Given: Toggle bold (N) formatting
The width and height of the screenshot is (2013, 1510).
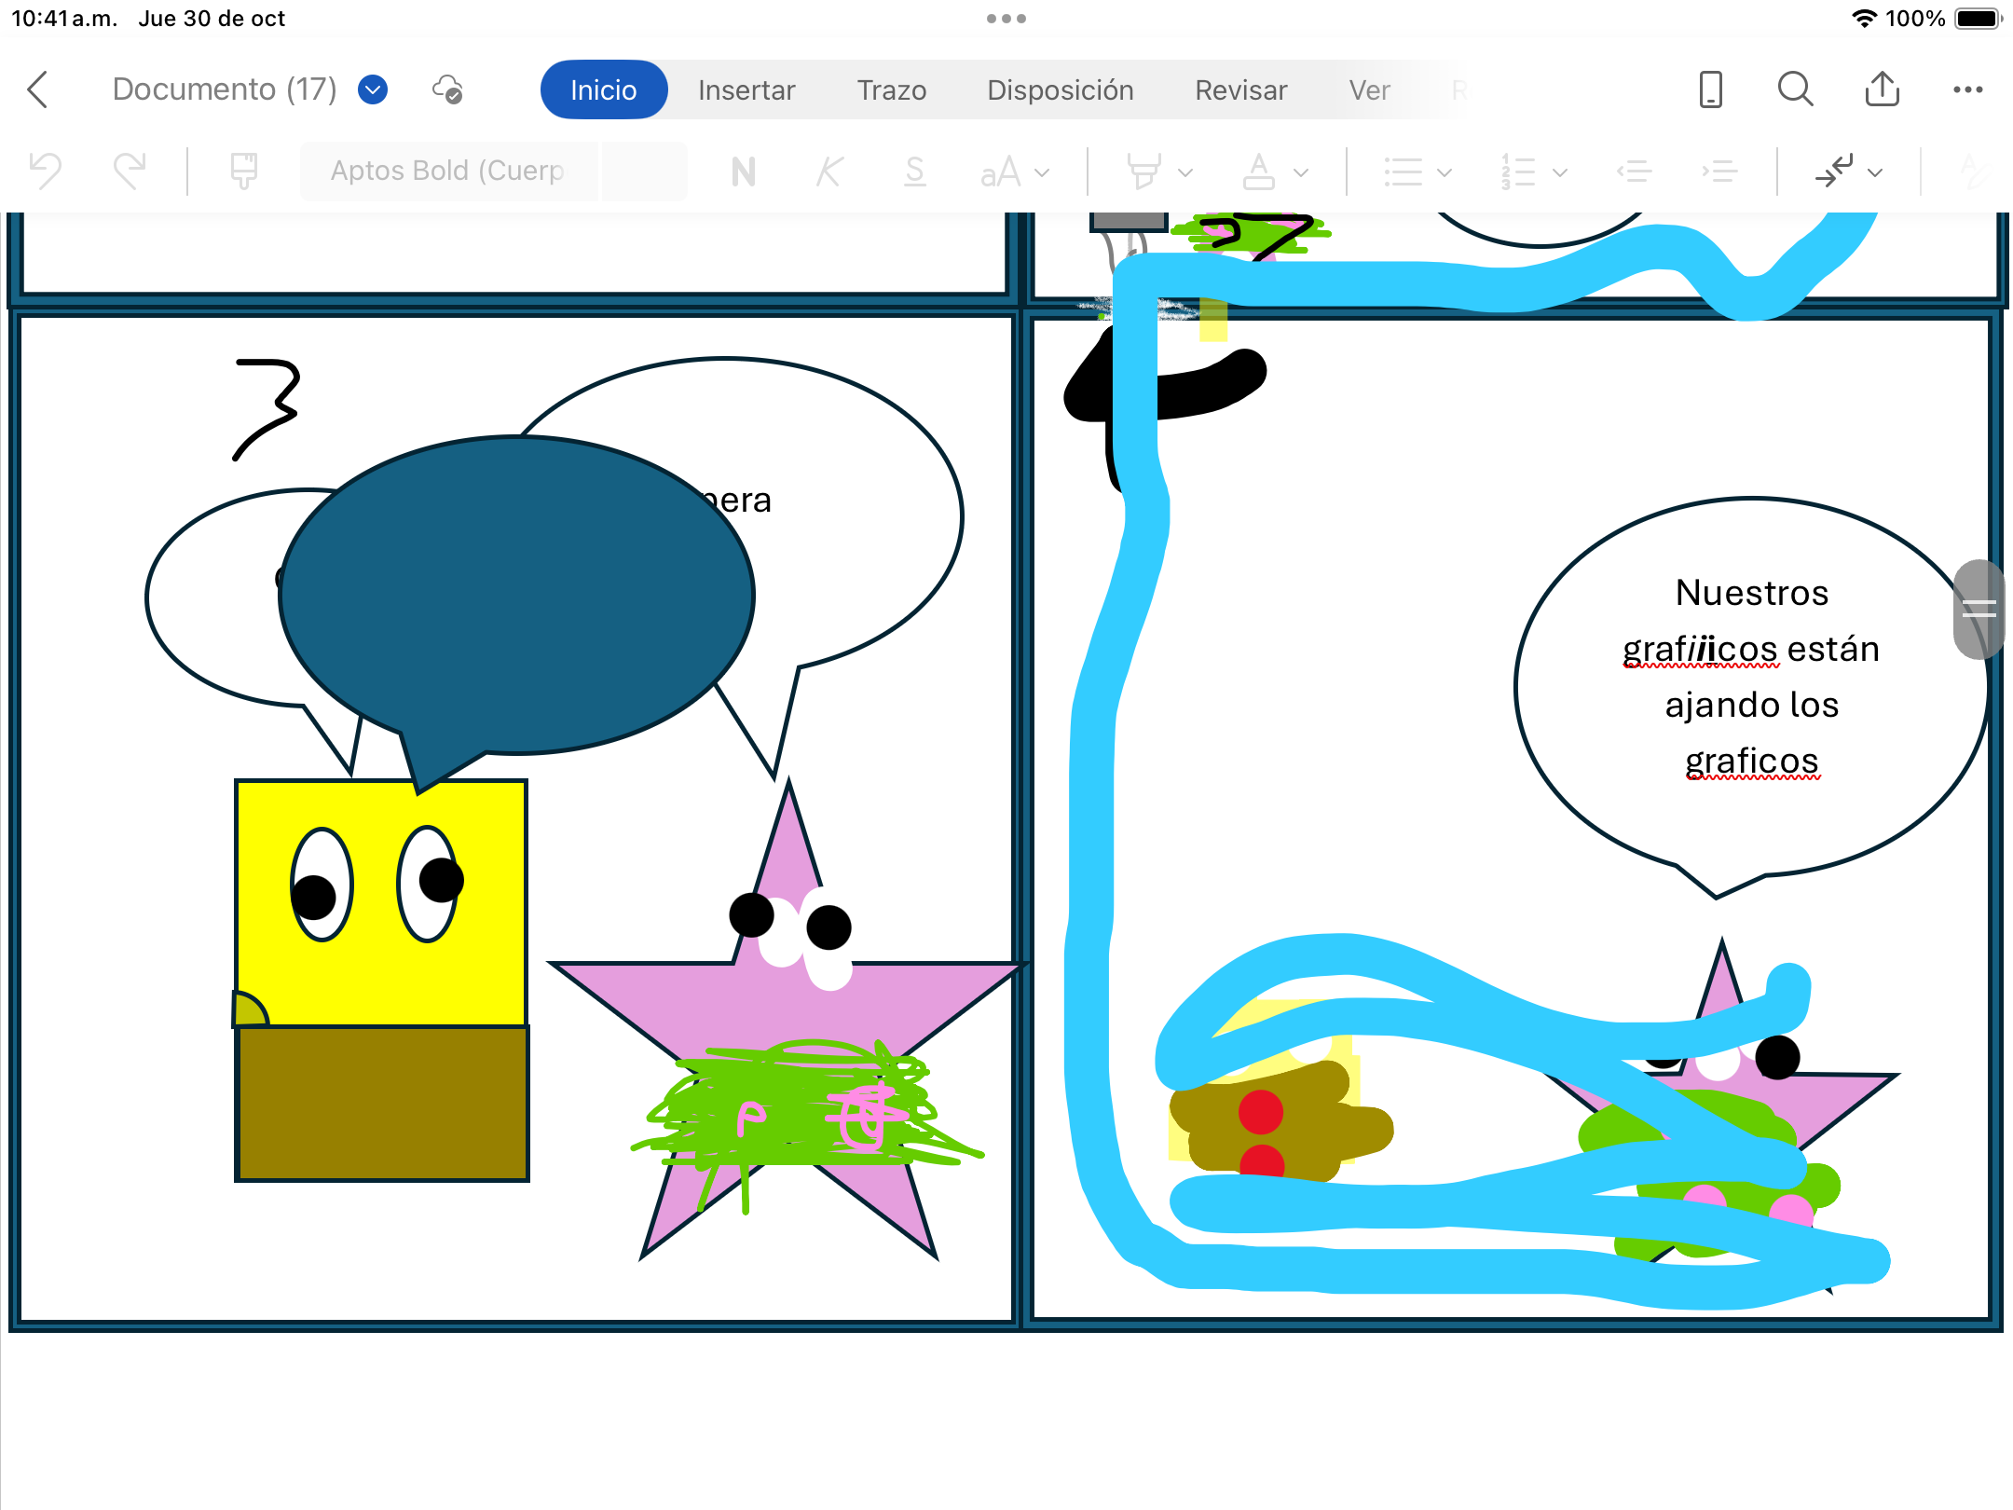Looking at the screenshot, I should [743, 172].
